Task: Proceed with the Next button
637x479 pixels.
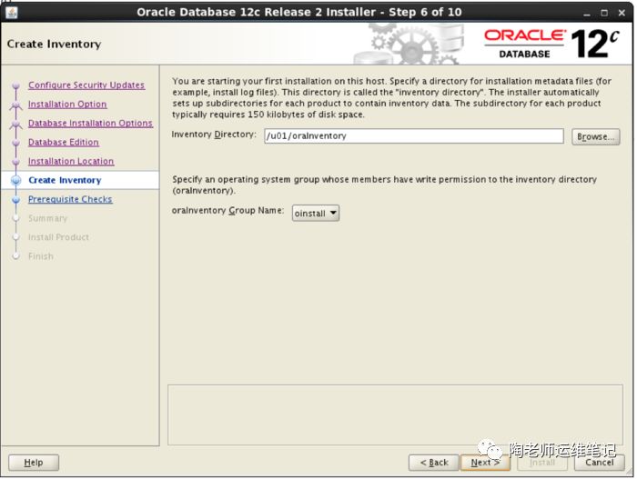Action: coord(485,463)
